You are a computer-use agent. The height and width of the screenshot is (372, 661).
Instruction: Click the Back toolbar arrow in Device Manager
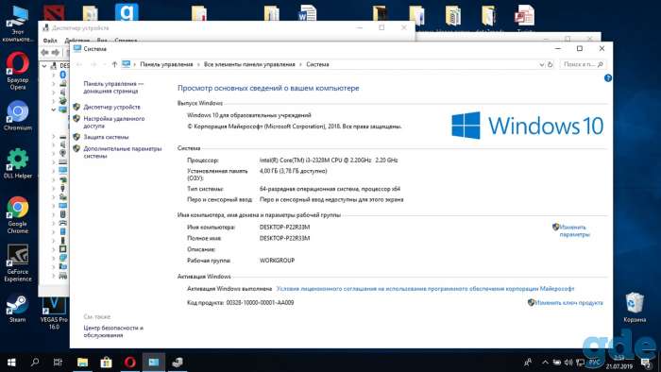click(x=44, y=53)
